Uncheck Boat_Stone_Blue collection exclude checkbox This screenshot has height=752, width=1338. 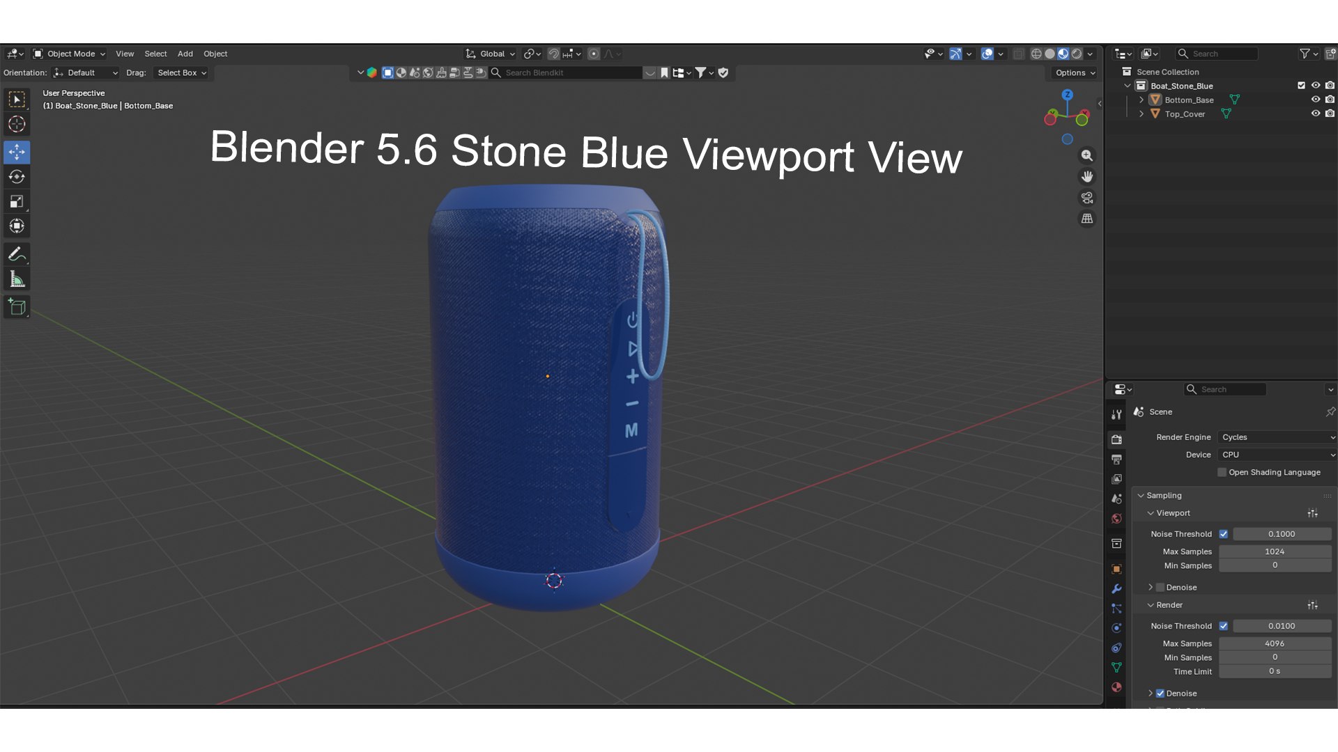(1301, 86)
